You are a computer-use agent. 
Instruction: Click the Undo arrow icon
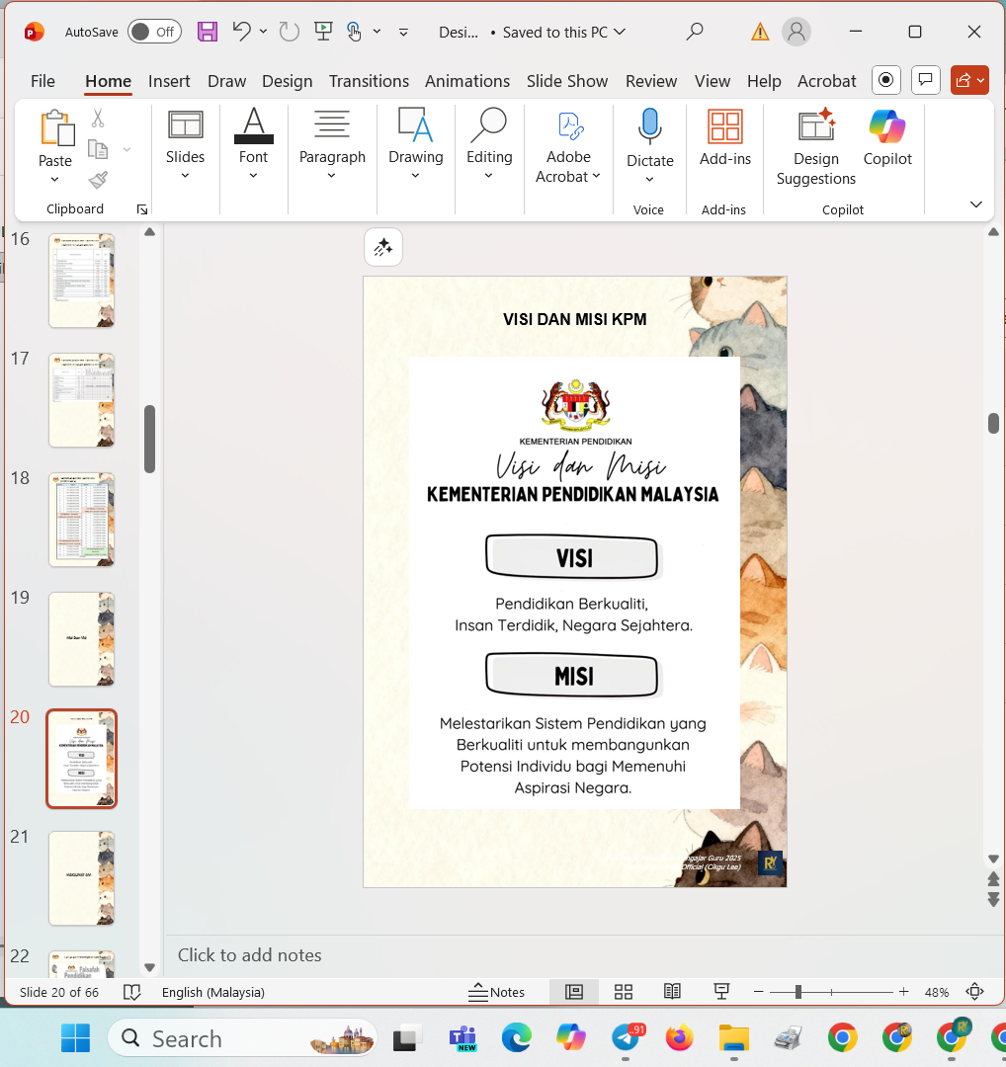click(x=241, y=32)
